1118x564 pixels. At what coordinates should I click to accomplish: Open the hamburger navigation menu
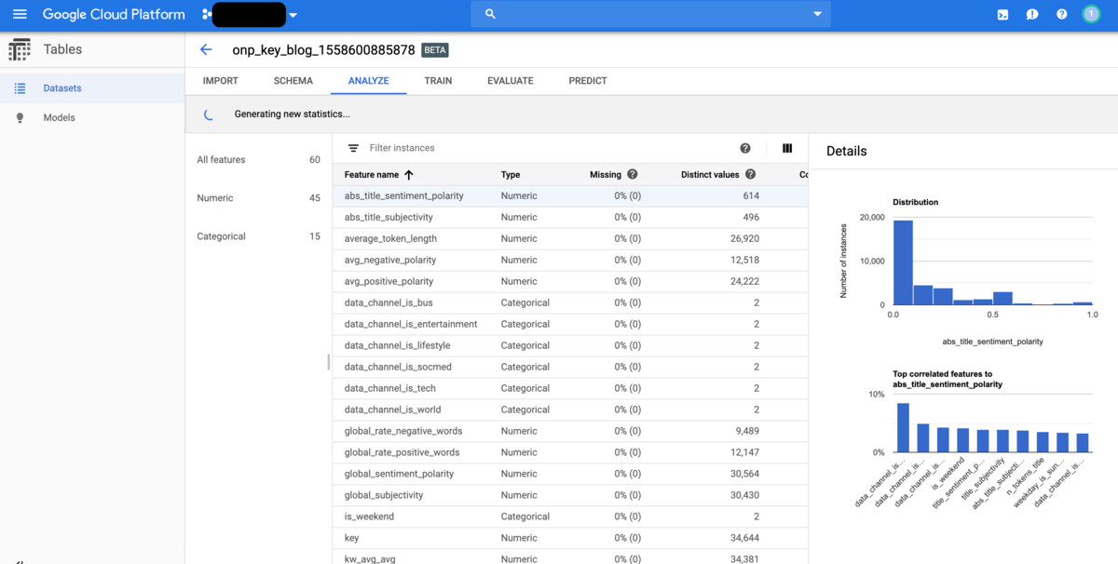tap(20, 15)
